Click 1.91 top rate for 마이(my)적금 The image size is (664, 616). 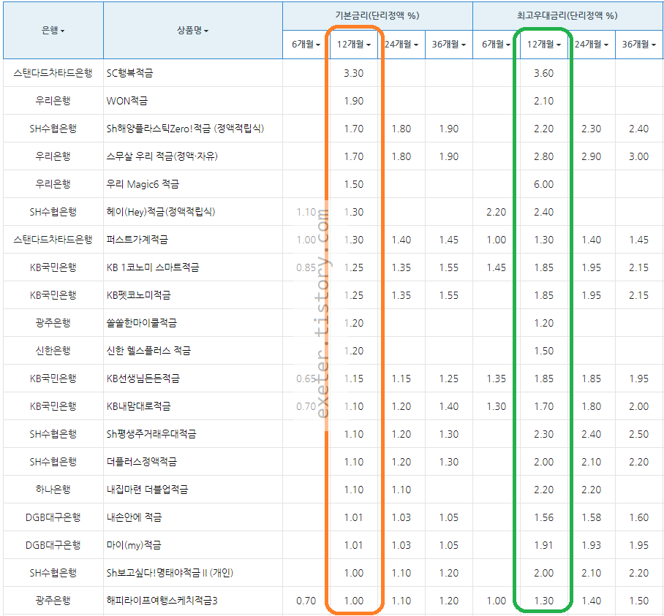pyautogui.click(x=544, y=545)
